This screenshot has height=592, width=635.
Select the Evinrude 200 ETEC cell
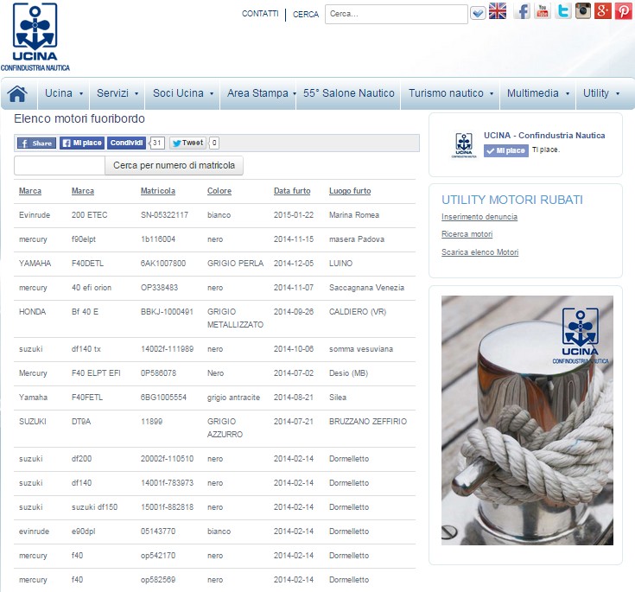(89, 215)
